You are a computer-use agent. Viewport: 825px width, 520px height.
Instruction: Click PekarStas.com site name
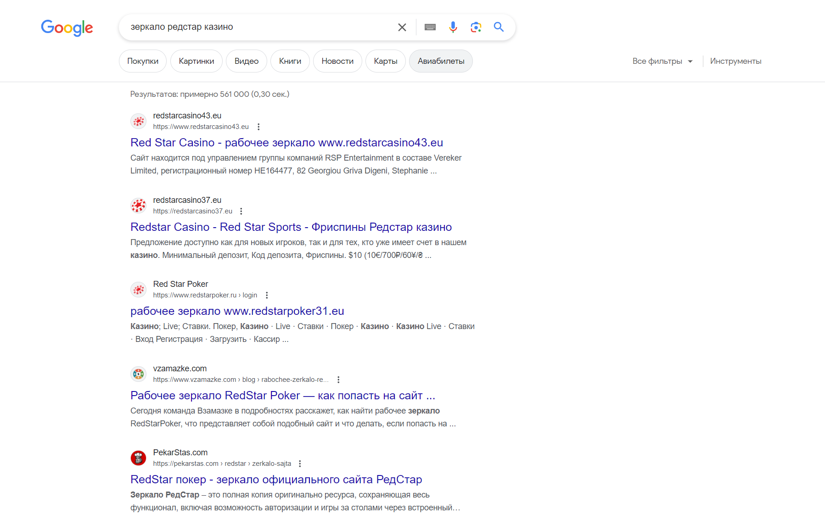pos(180,453)
